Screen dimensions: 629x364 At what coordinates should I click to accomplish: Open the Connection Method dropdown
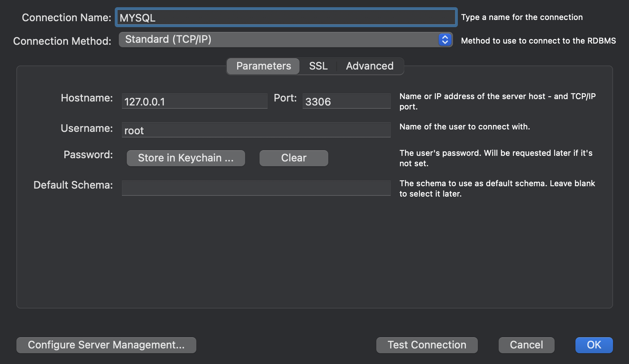tap(286, 40)
